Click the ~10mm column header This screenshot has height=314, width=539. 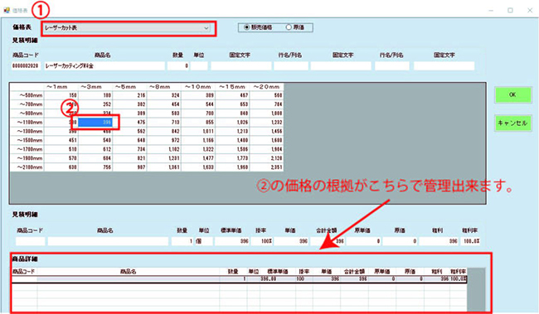pos(198,87)
